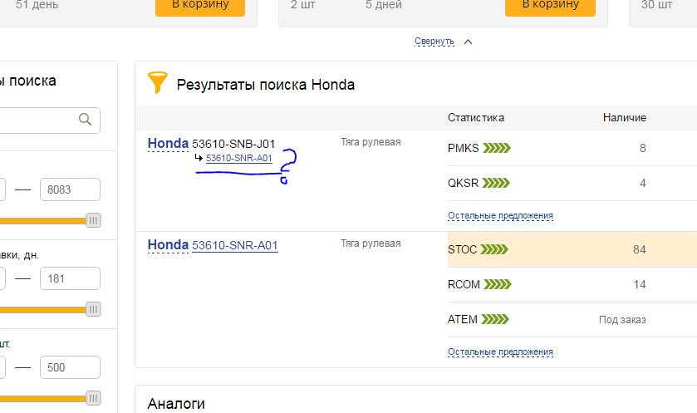Open Honda brand link for 53610-SNB-J01
Viewport: 697px width, 413px height.
(x=168, y=144)
